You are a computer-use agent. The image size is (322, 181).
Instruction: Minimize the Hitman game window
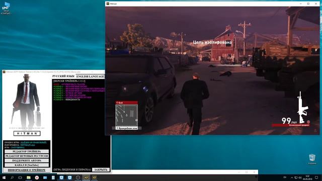[x=301, y=4]
